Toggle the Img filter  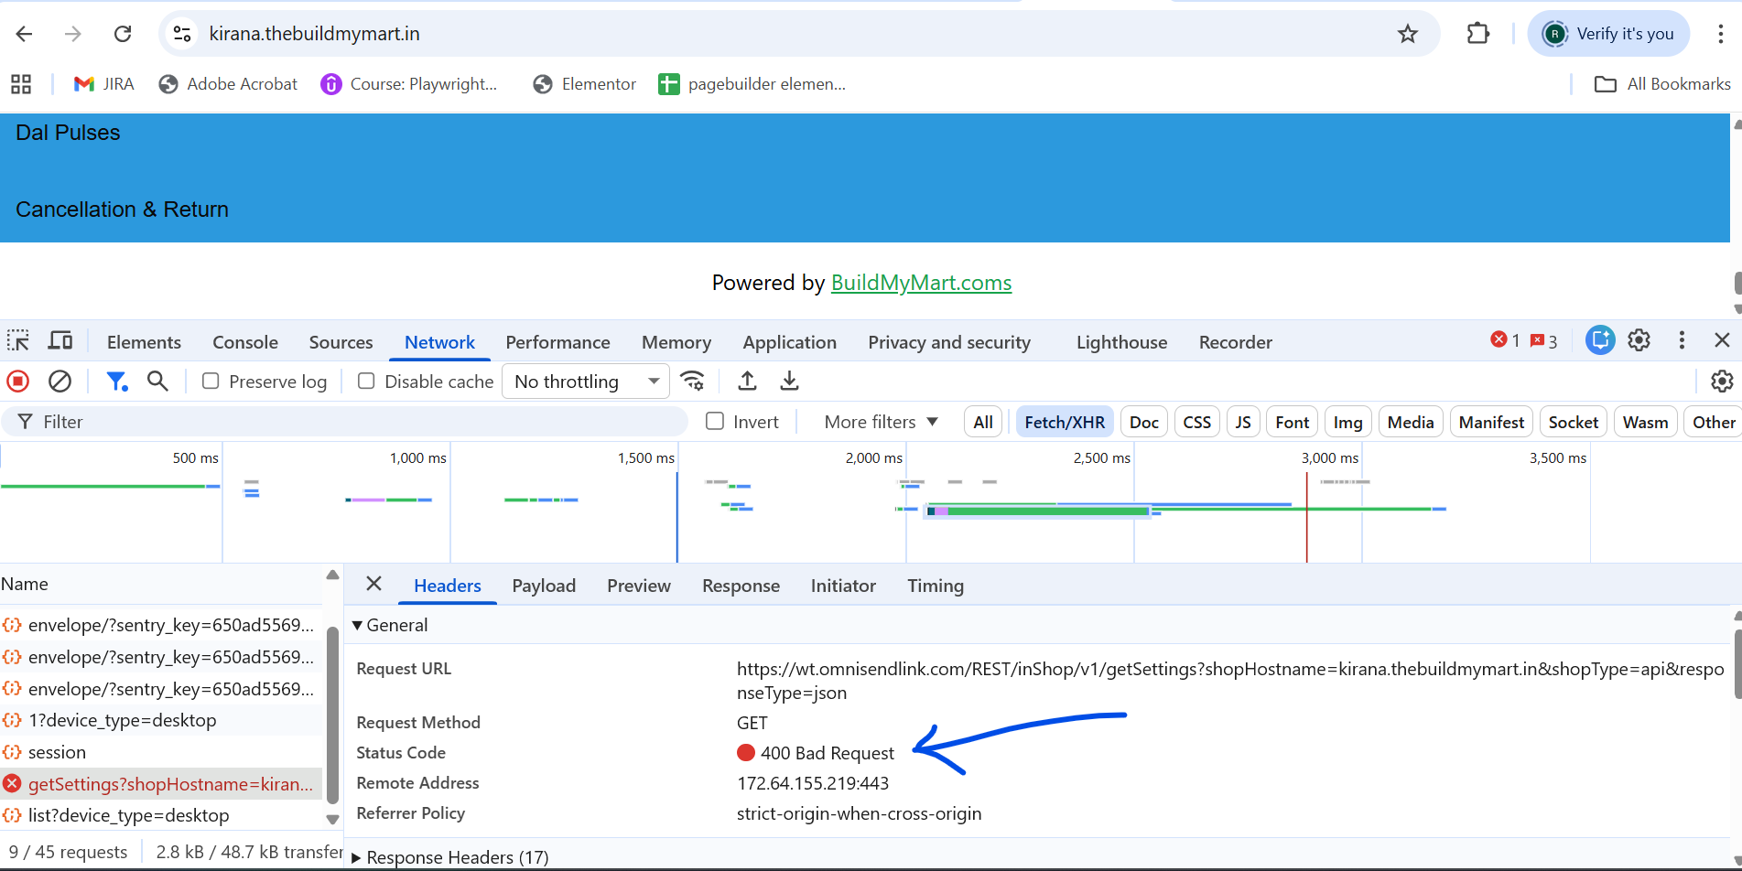1347,422
